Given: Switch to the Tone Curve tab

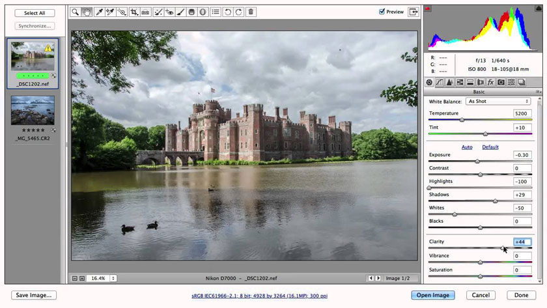Looking at the screenshot, I should click(440, 82).
